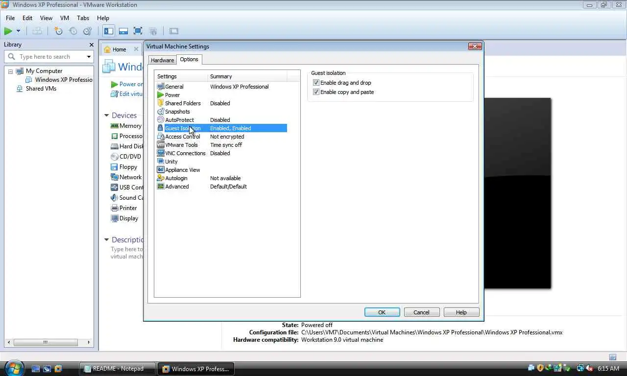This screenshot has width=627, height=376.
Task: Click the Edit virtual machine settings link
Action: (127, 94)
